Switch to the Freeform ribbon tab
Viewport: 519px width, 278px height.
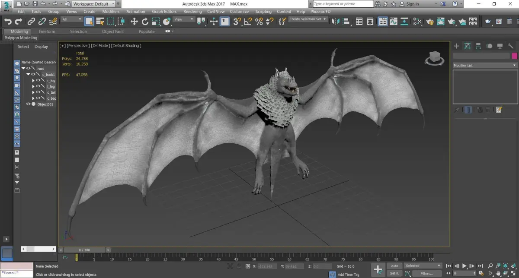[47, 32]
